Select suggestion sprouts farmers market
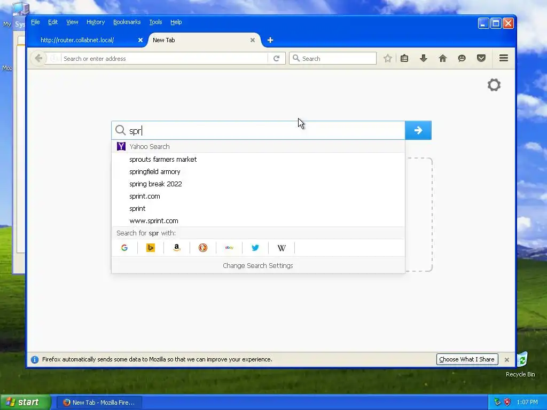547x410 pixels. 258,159
